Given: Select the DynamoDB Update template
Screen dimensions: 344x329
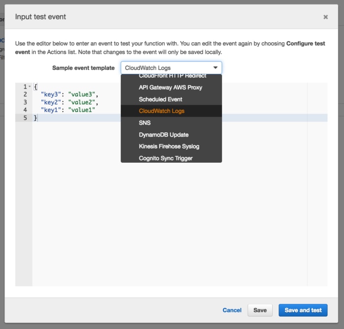Looking at the screenshot, I should tap(164, 135).
